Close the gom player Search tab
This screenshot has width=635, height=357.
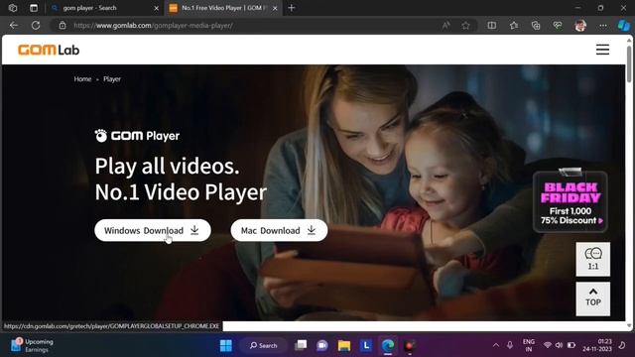[x=157, y=8]
